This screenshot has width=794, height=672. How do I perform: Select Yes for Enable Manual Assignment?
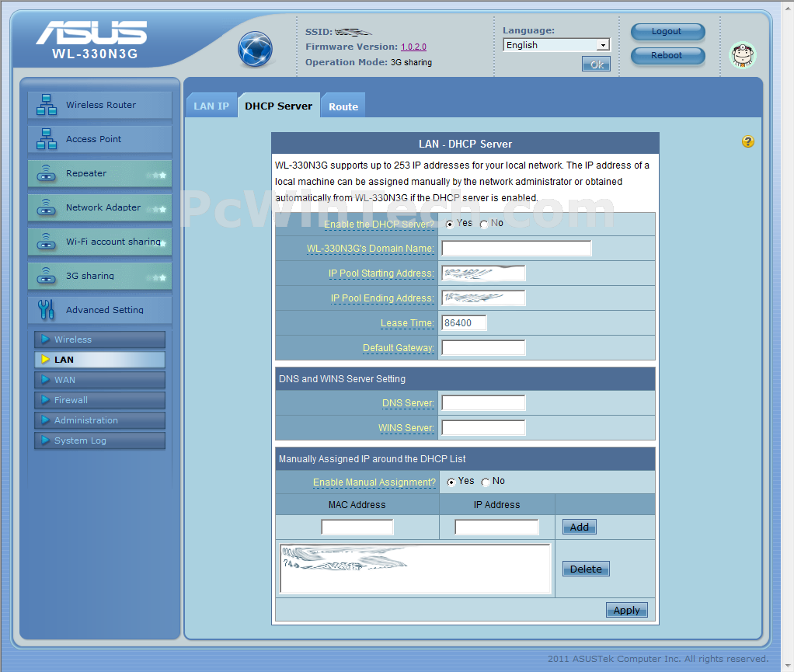pyautogui.click(x=451, y=482)
